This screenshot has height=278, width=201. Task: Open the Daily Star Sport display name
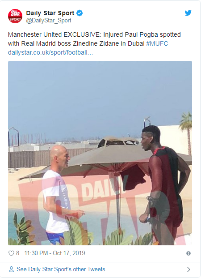click(50, 13)
